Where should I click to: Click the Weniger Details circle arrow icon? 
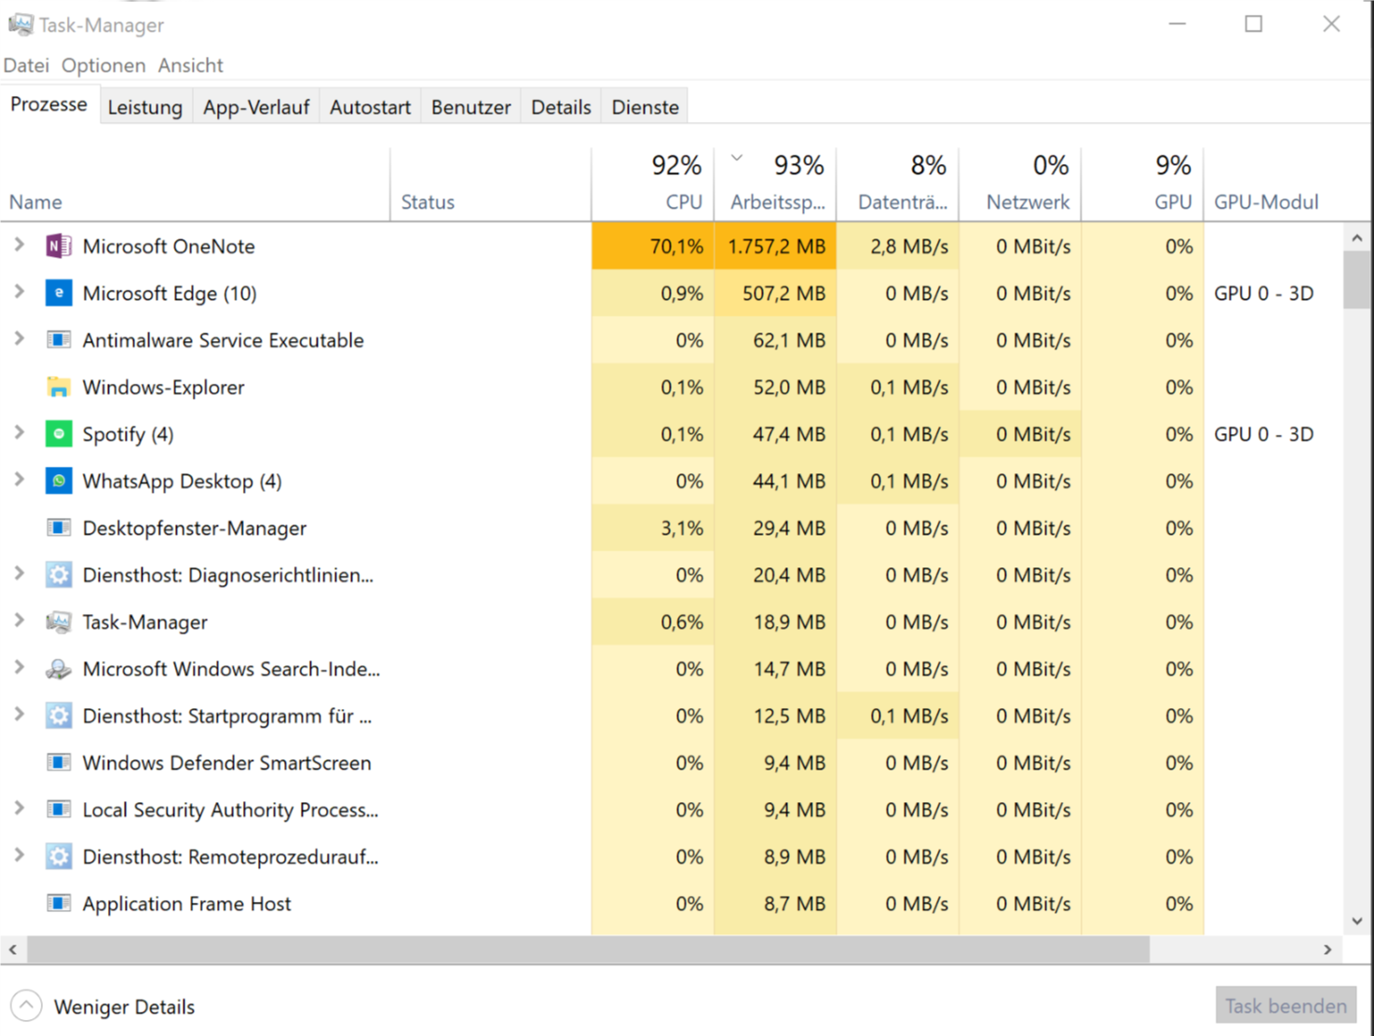pyautogui.click(x=26, y=1006)
